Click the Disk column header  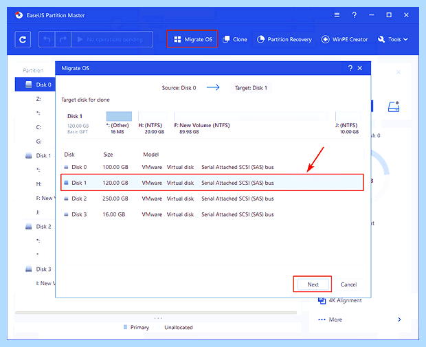coord(69,155)
